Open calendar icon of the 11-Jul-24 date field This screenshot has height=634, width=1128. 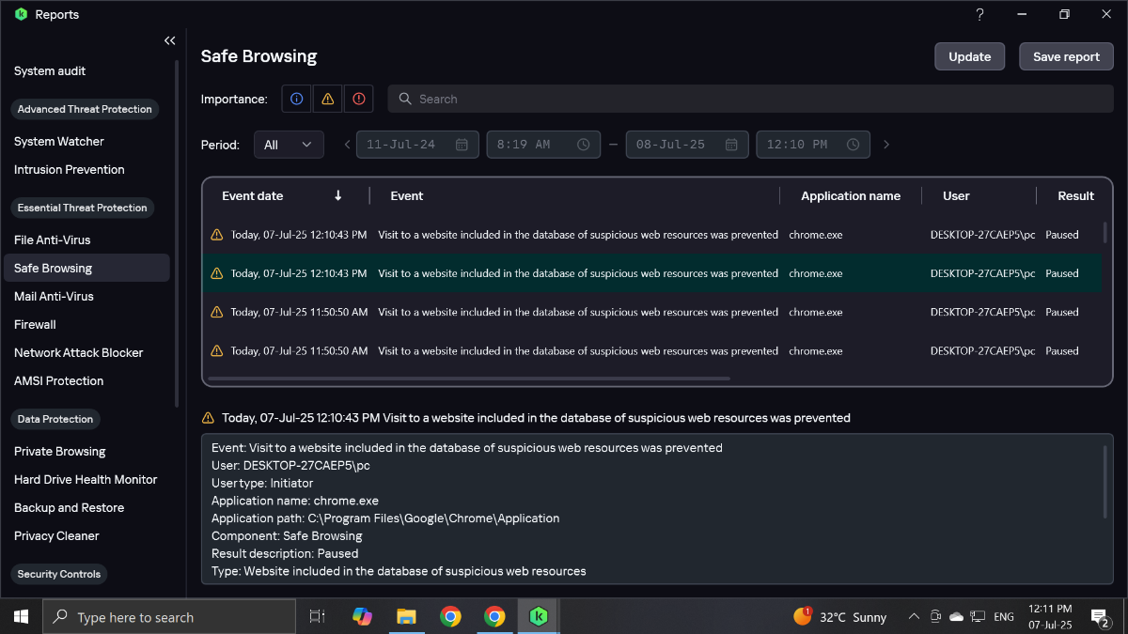tap(462, 145)
